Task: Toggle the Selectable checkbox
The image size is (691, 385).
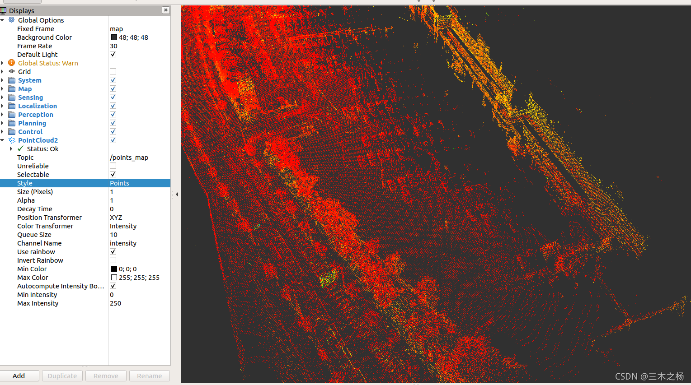Action: pyautogui.click(x=113, y=174)
